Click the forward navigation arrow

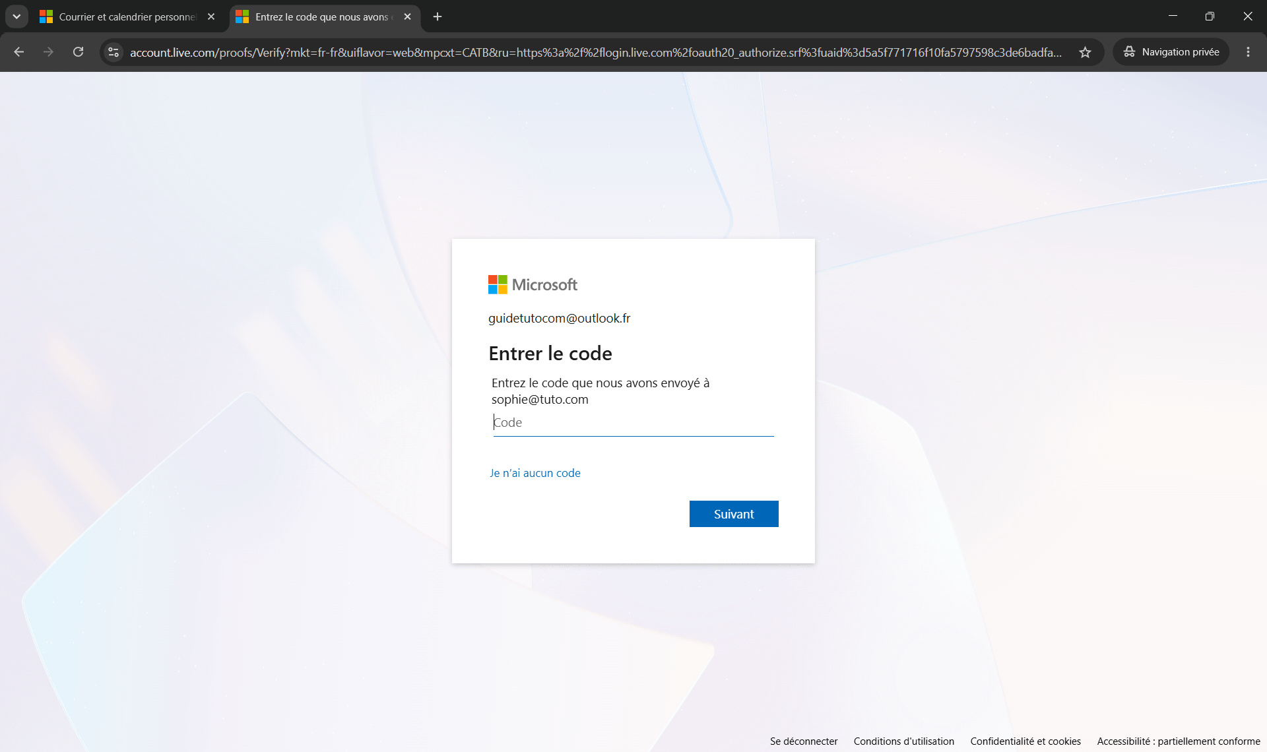(x=48, y=52)
